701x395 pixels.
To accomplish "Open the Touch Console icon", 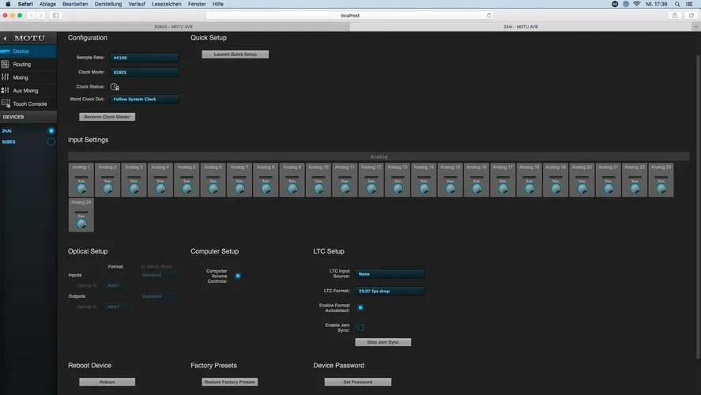I will pyautogui.click(x=6, y=103).
